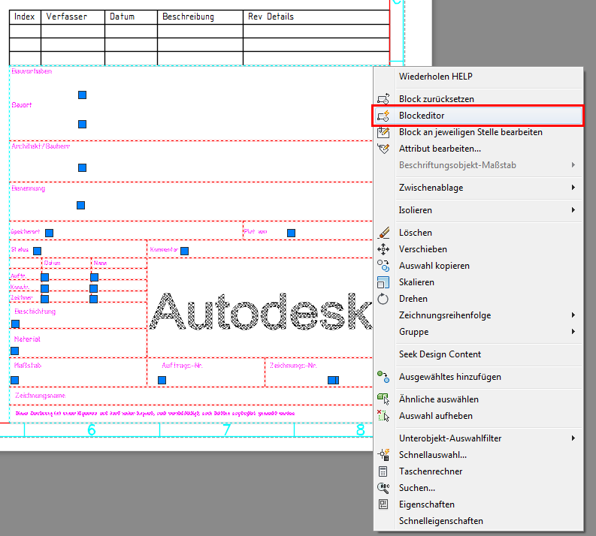Select the blue grip under Material
Screen dimensions: 596x536
[x=14, y=351]
